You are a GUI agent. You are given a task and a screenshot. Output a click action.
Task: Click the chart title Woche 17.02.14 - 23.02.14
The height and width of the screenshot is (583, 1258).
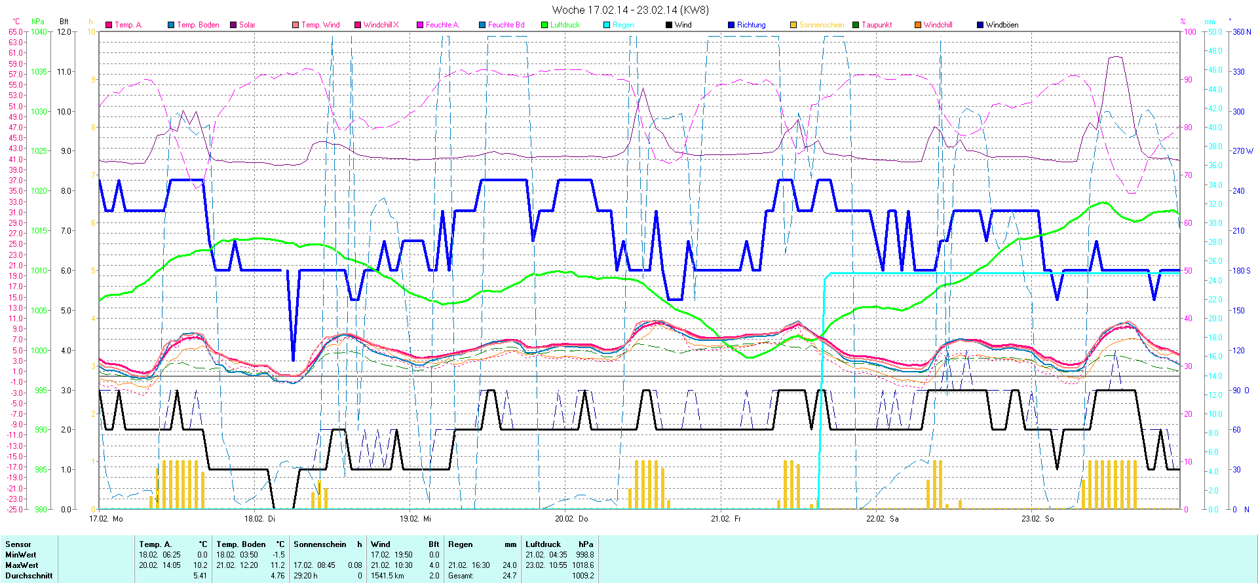point(630,10)
